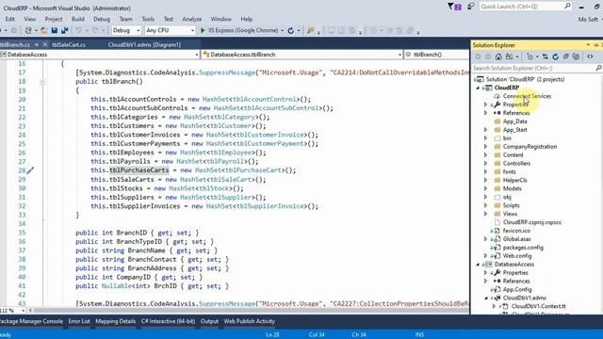Screen dimensions: 603x339
Task: Switch to the tblSaleCart.cs tab
Action: point(69,44)
